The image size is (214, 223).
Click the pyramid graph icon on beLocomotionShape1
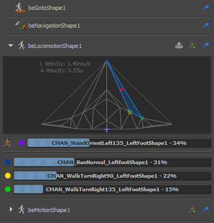click(179, 45)
